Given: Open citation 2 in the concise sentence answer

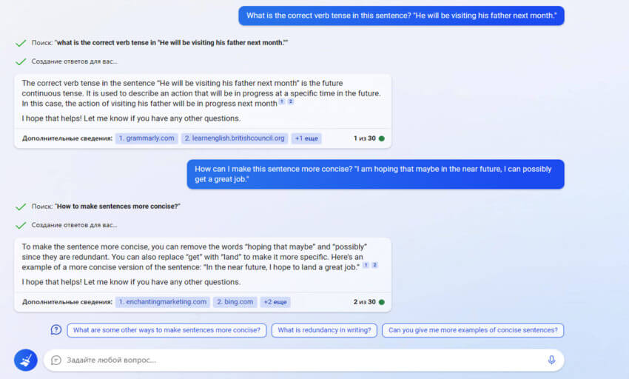Looking at the screenshot, I should pos(374,265).
